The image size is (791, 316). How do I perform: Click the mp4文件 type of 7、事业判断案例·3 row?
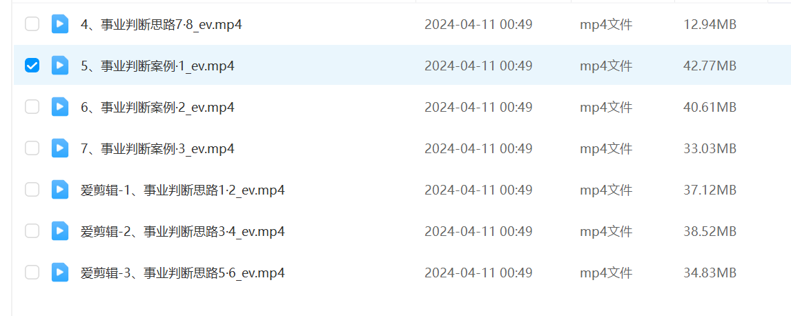(606, 148)
